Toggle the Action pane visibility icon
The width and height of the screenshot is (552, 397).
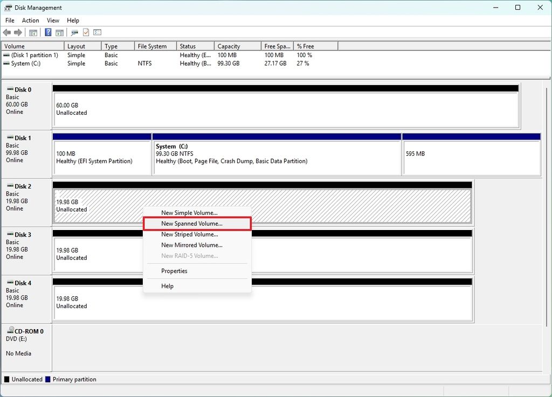point(59,32)
